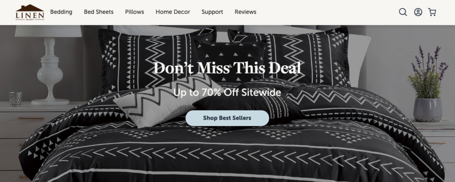The width and height of the screenshot is (455, 182).
Task: Select Pillows in the navigation bar
Action: coord(135,12)
